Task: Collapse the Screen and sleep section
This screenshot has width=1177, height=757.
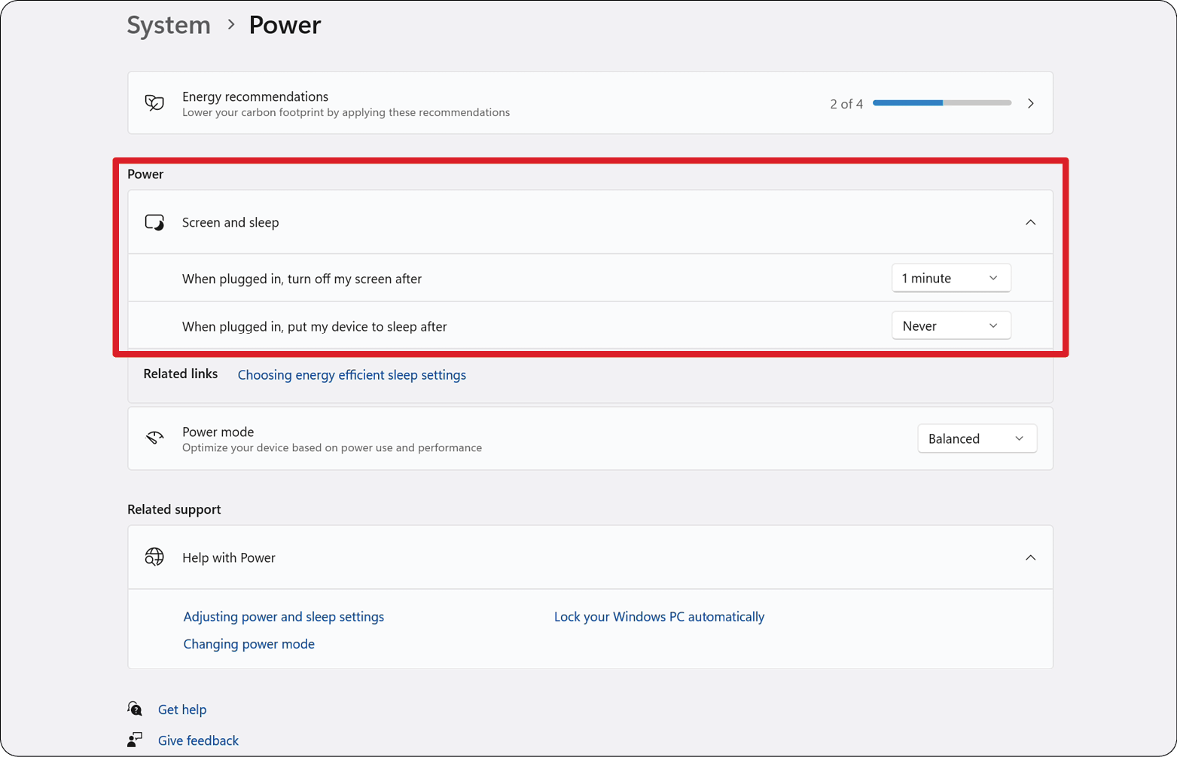Action: pos(1030,222)
